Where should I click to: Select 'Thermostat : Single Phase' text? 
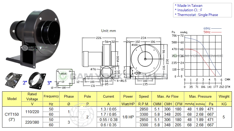tap(196, 15)
